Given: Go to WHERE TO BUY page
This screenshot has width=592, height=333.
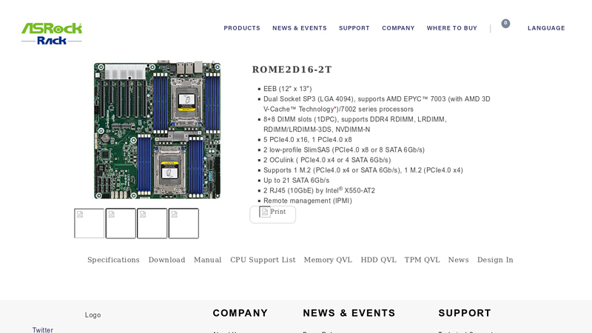Looking at the screenshot, I should [x=451, y=28].
